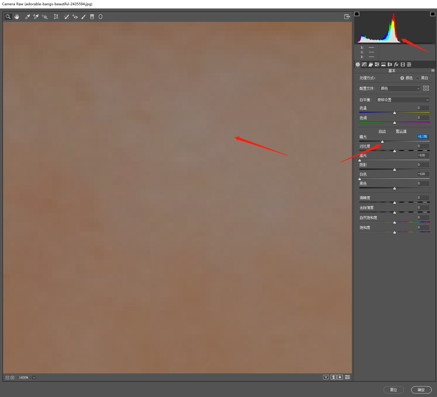Click the 自动 auto link

click(x=382, y=131)
